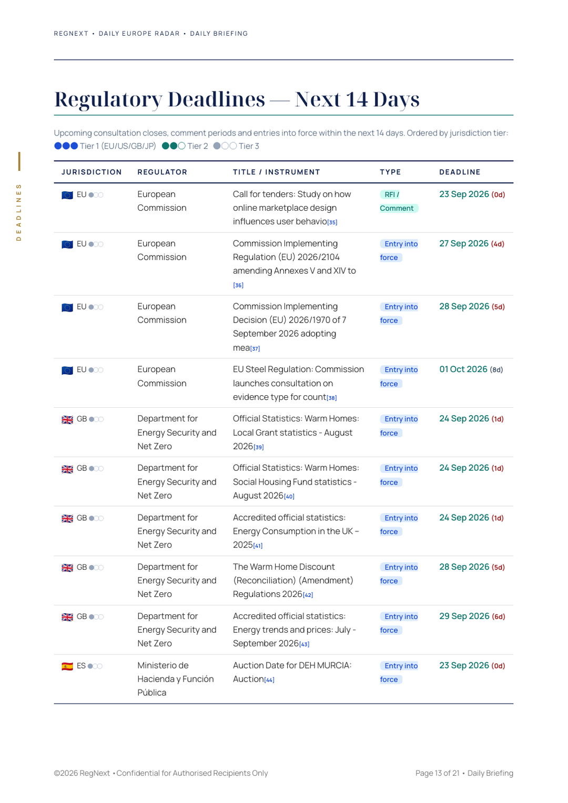Click the '©2026 RegNext' confidentiality footer
The image size is (568, 803).
click(x=161, y=773)
